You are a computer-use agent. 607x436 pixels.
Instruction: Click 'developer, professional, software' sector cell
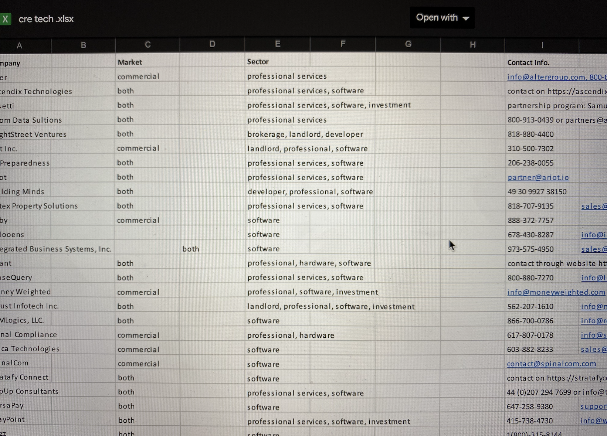[310, 192]
